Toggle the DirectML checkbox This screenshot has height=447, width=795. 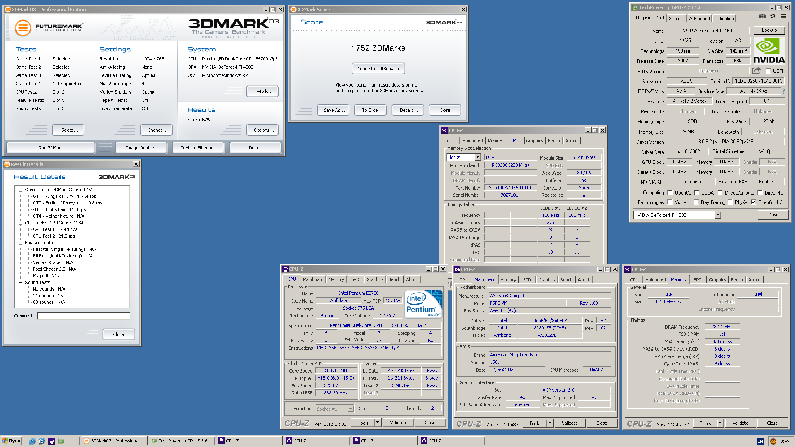coord(760,193)
